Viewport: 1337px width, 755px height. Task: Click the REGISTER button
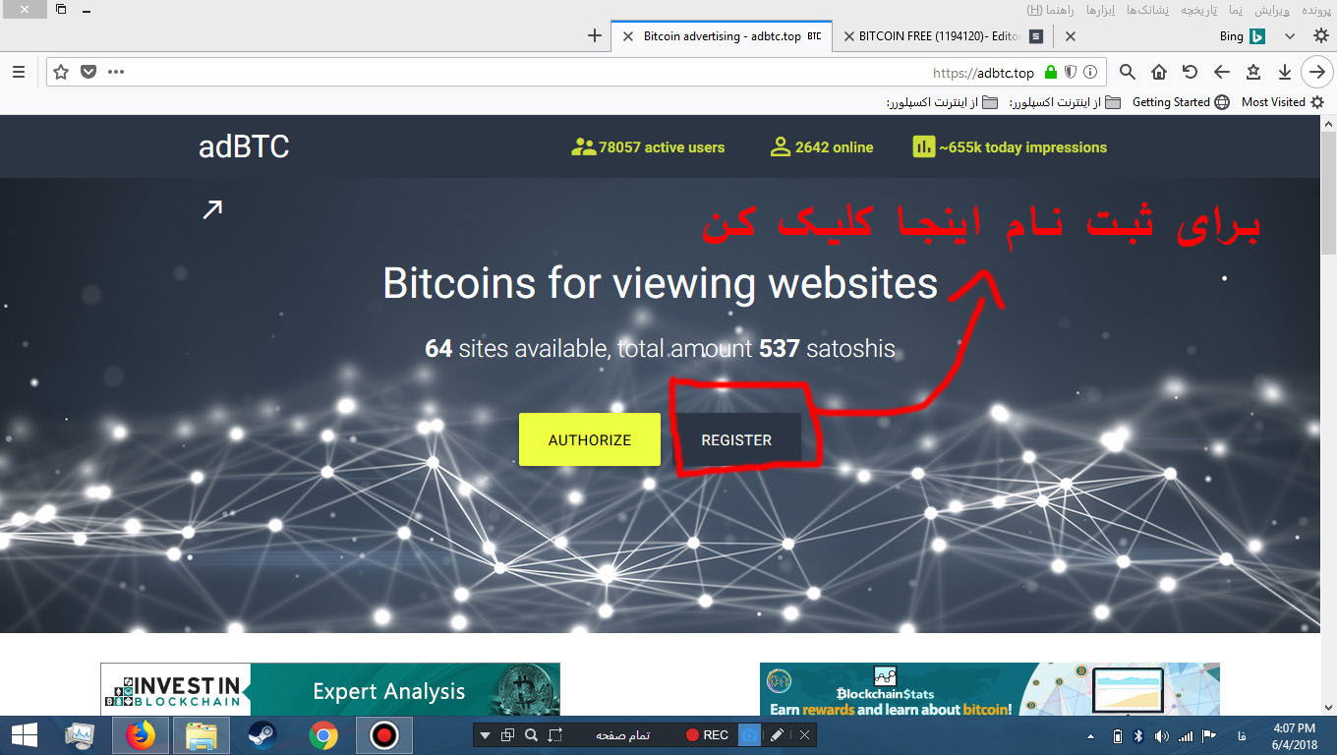point(736,439)
